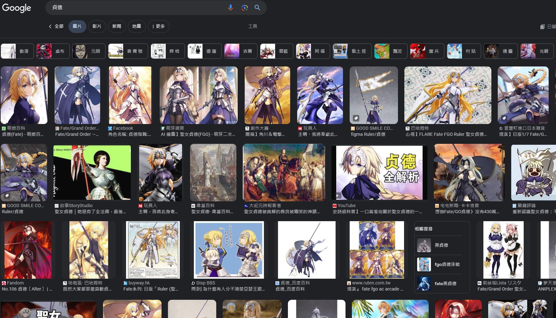556x318 pixels.
Task: Filter by 飄流 chip
Action: coord(391,51)
